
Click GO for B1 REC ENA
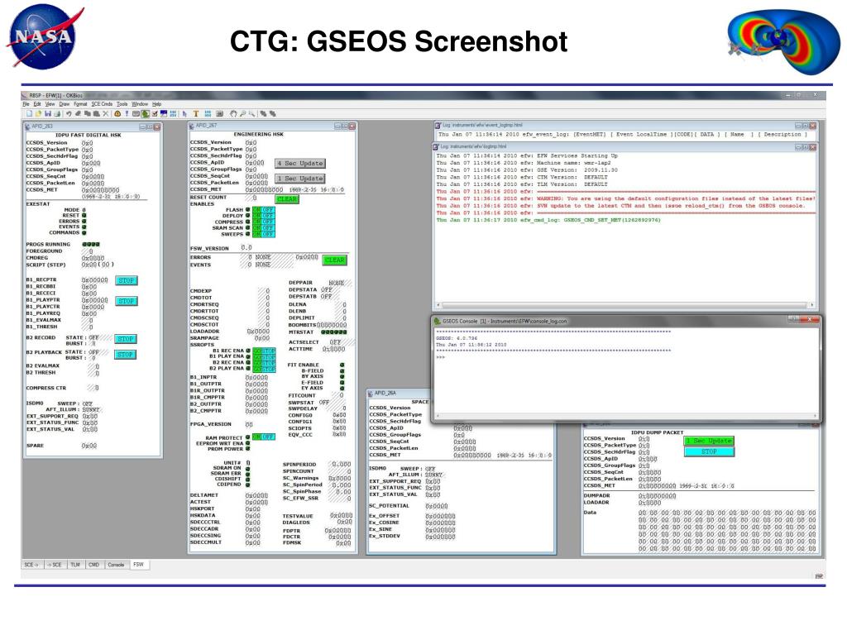(x=257, y=351)
